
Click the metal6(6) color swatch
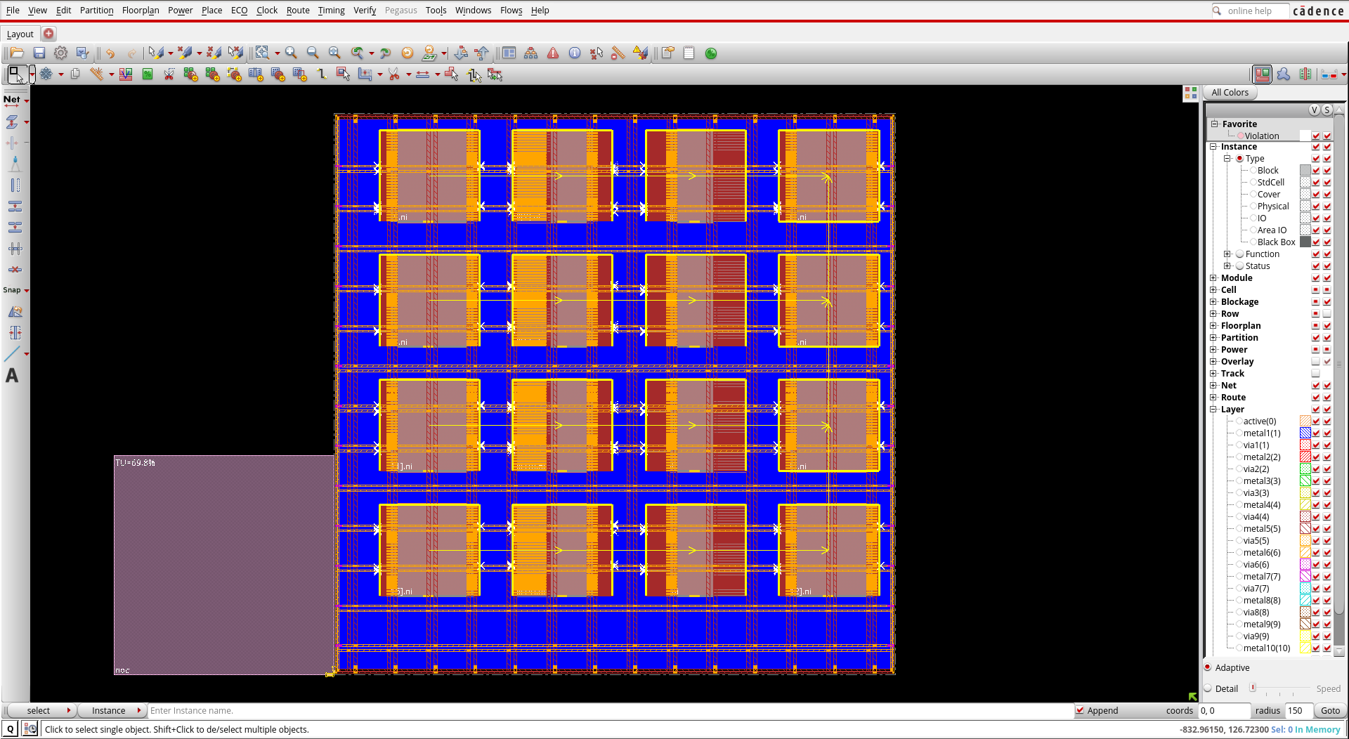click(x=1305, y=553)
